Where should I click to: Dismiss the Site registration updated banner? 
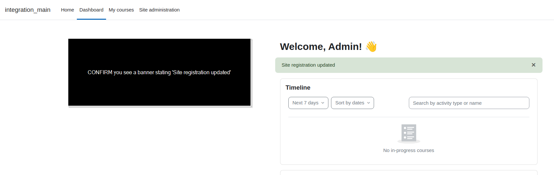[x=533, y=65]
